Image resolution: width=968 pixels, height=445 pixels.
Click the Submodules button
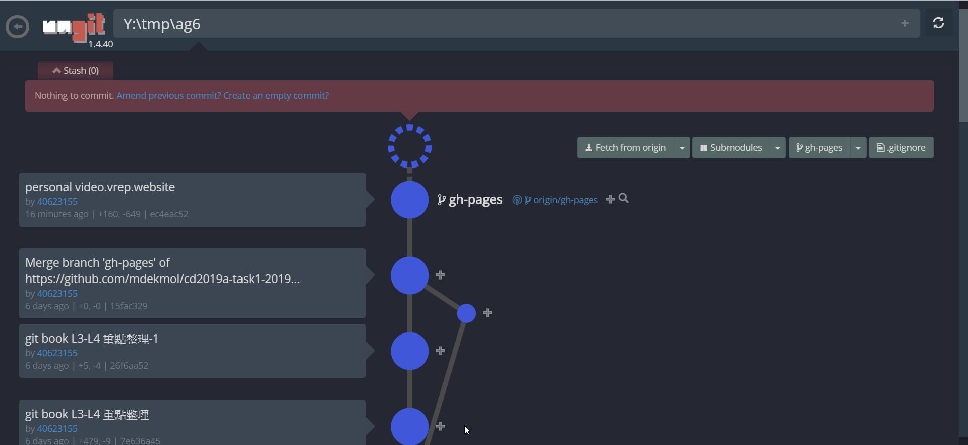pos(731,148)
